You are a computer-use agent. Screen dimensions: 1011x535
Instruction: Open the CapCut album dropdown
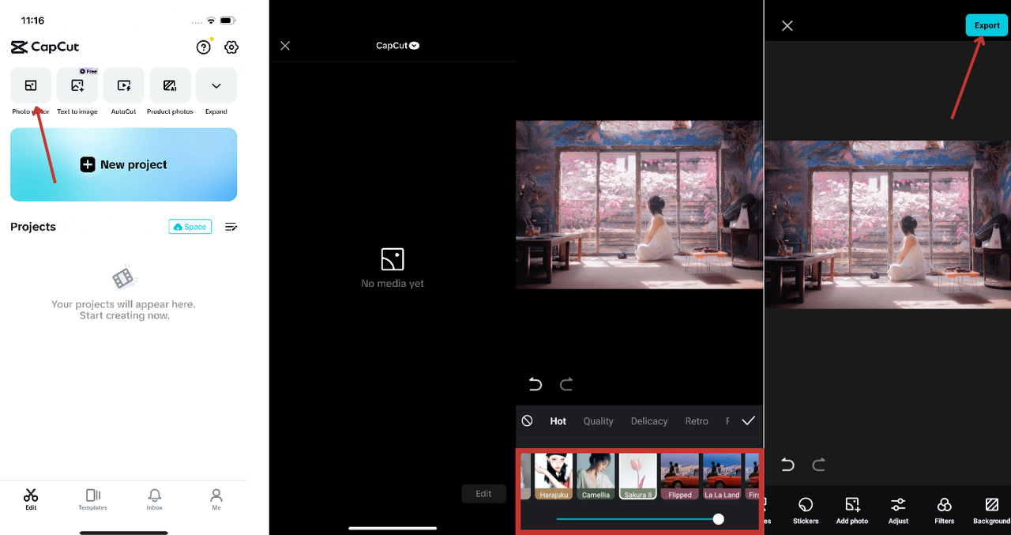397,46
